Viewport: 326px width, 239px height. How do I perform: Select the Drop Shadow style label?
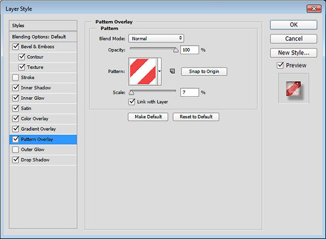(35, 160)
